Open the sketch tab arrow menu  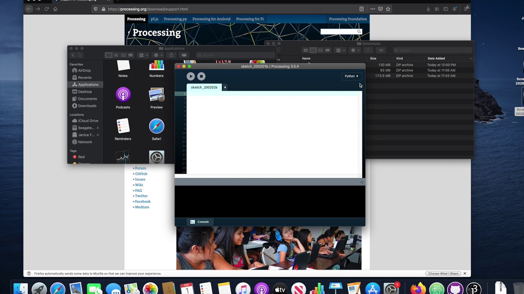pyautogui.click(x=225, y=87)
